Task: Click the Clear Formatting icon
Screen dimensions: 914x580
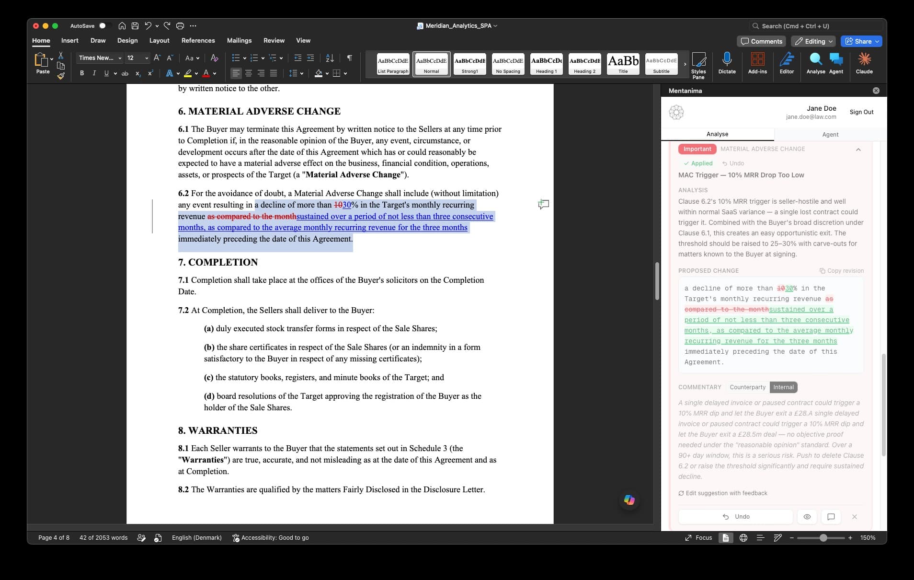Action: pos(214,58)
